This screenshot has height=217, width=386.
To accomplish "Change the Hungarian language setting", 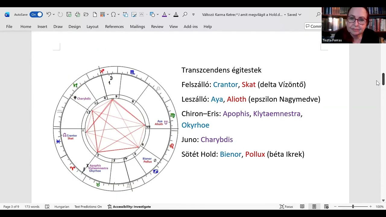I will coord(62,206).
